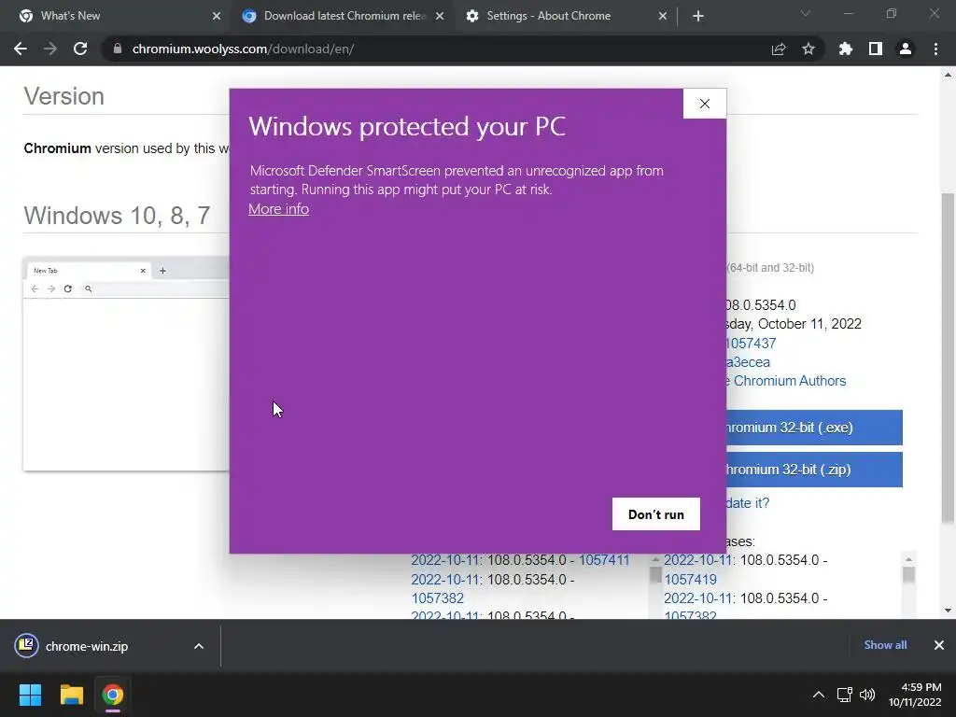Screen dimensions: 956x717
Task: Click the Chrome icon on the taskbar
Action: point(113,695)
